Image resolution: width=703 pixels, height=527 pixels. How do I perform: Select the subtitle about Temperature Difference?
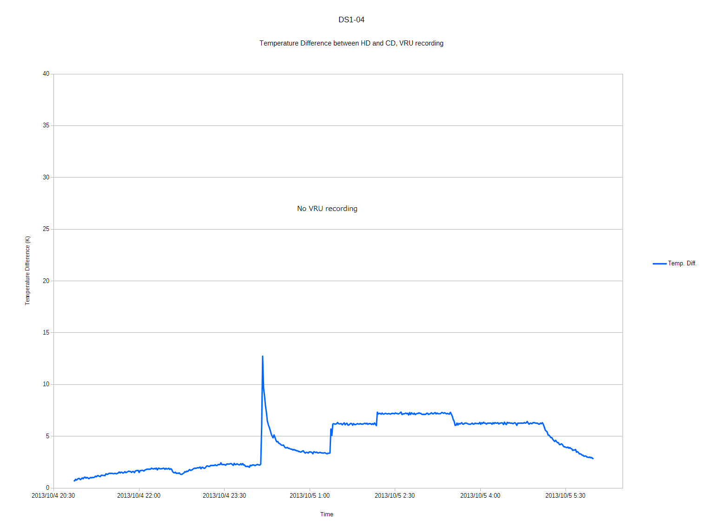click(351, 43)
